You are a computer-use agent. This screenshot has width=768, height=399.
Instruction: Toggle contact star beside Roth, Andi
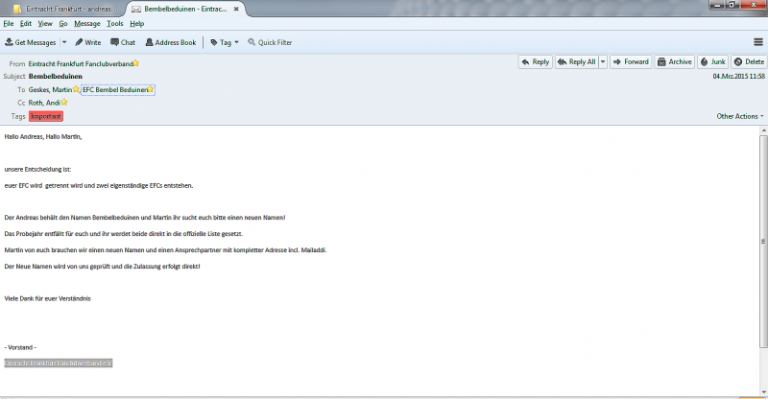pos(64,102)
